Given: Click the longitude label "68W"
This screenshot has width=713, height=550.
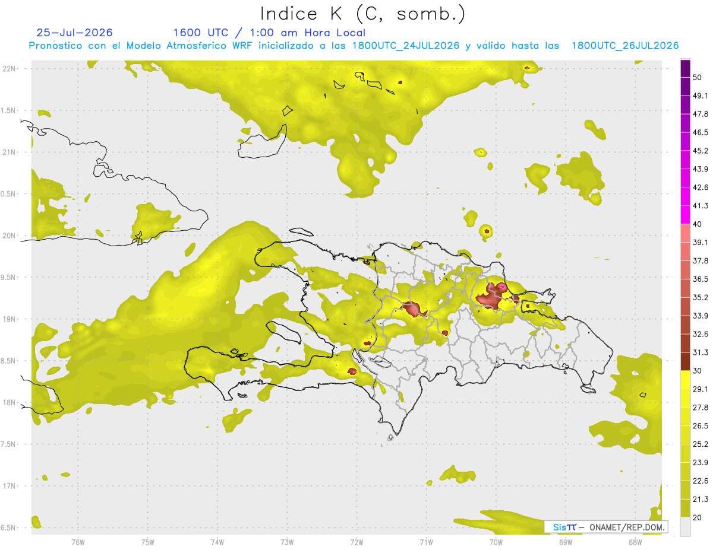Looking at the screenshot, I should pos(635,542).
